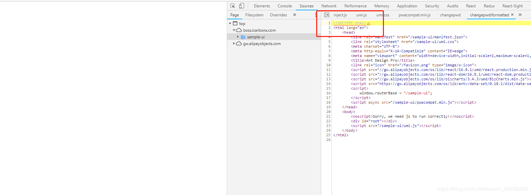
Task: Close the changepwd:formatted tab
Action: [x=512, y=15]
